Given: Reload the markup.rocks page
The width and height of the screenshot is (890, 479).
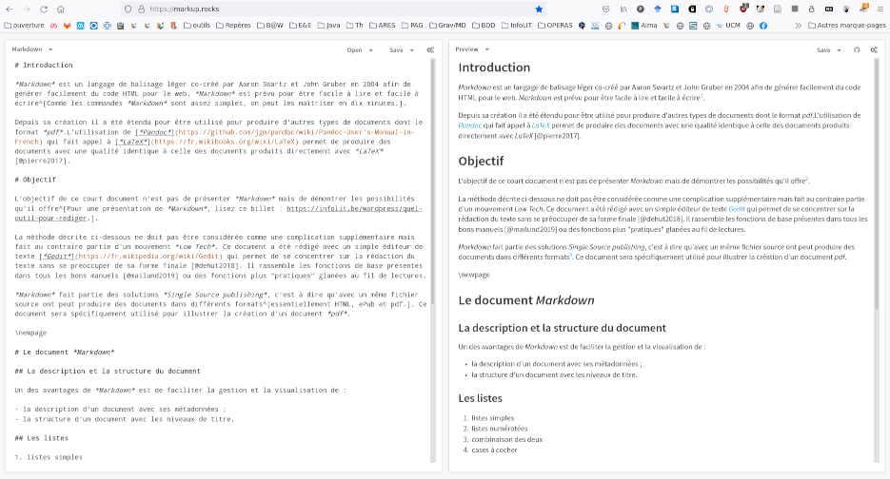Looking at the screenshot, I should (x=44, y=10).
